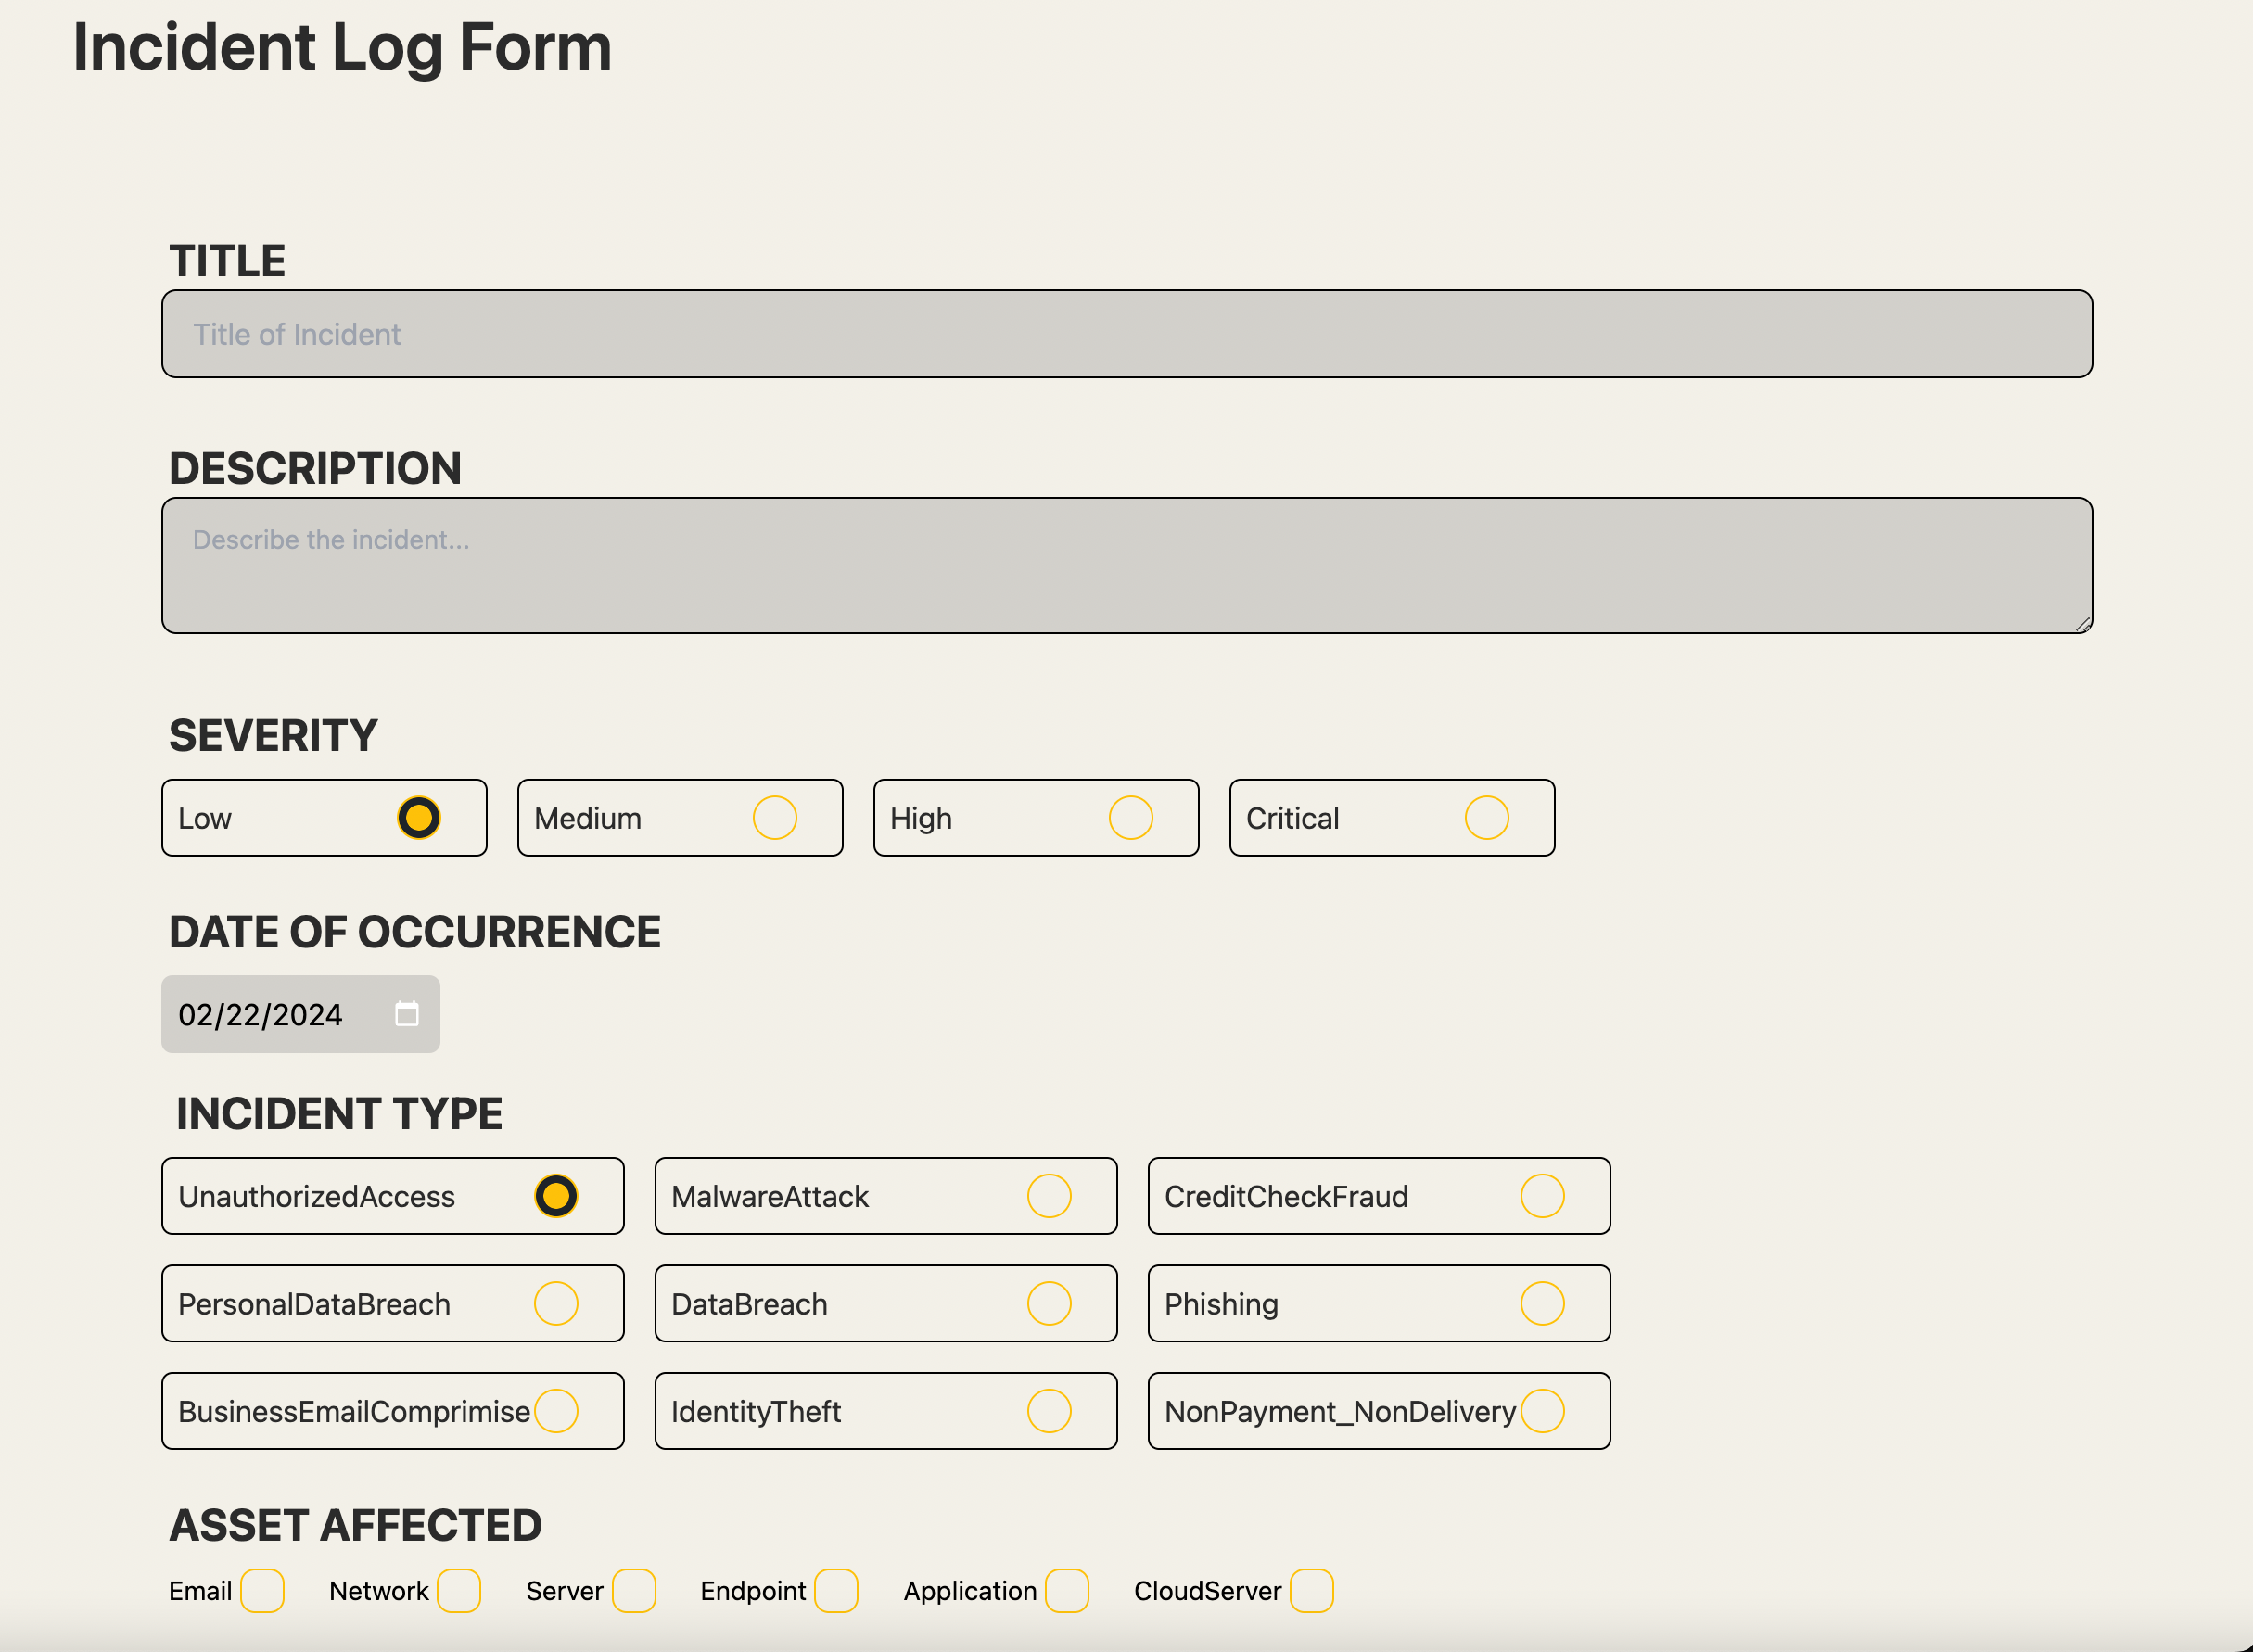The height and width of the screenshot is (1652, 2253).
Task: Click the Title of Incident field
Action: click(x=1126, y=334)
